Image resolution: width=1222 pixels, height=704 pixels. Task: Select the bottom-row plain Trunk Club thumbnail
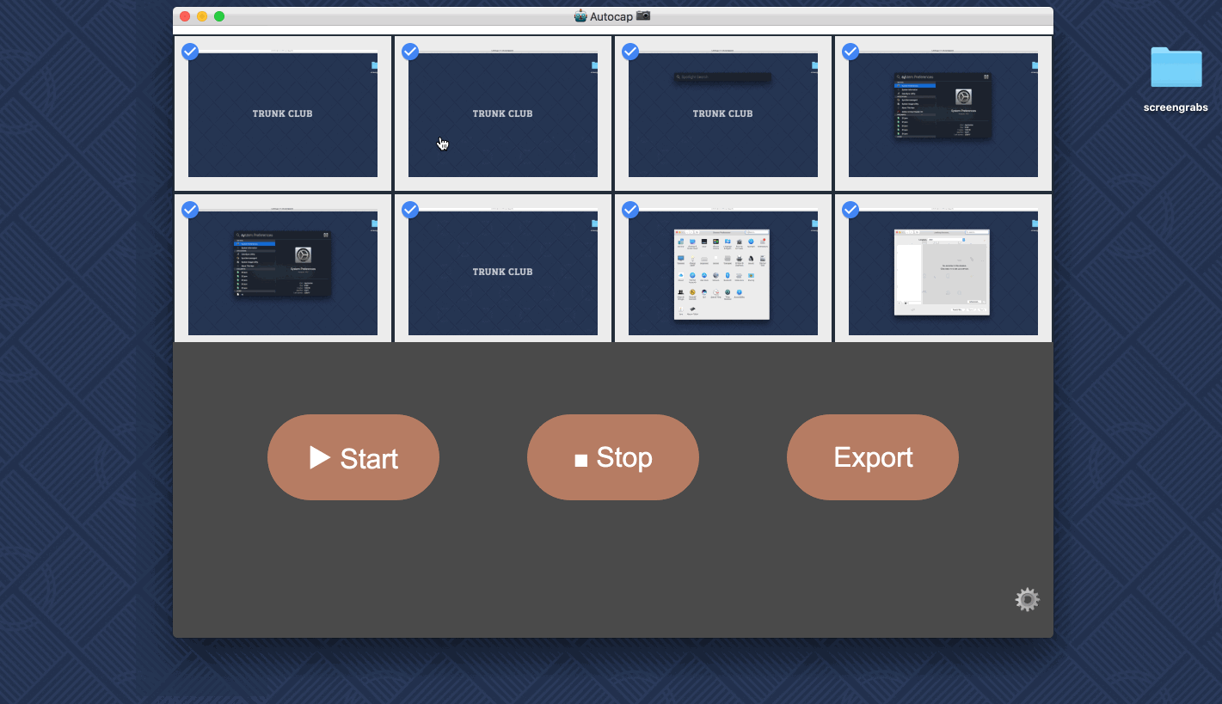[x=503, y=270]
